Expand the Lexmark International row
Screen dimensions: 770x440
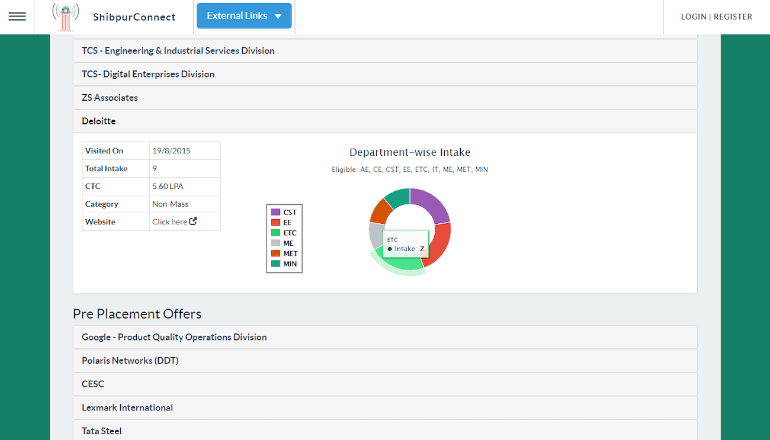point(127,408)
